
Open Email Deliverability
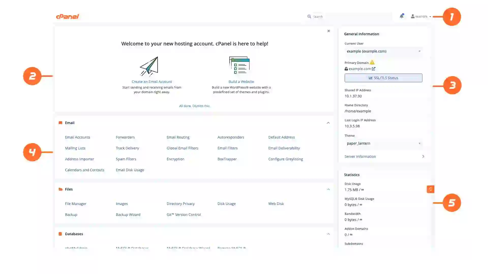point(284,148)
